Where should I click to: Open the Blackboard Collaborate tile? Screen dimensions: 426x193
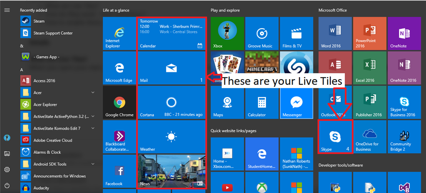(x=119, y=137)
